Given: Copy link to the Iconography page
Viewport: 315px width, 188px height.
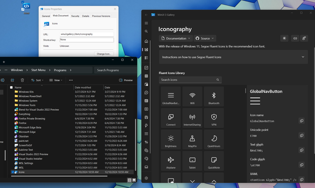Looking at the screenshot, I should point(295,39).
